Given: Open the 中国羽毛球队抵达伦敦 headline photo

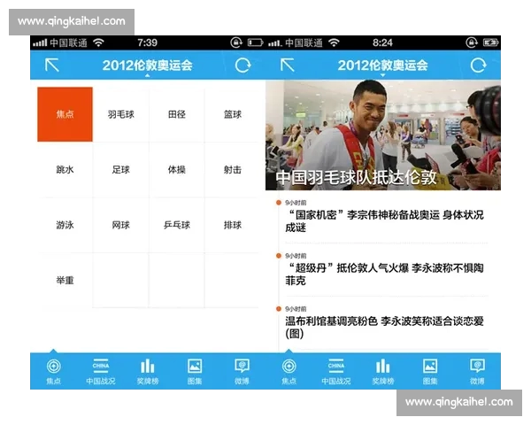Looking at the screenshot, I should tap(382, 135).
